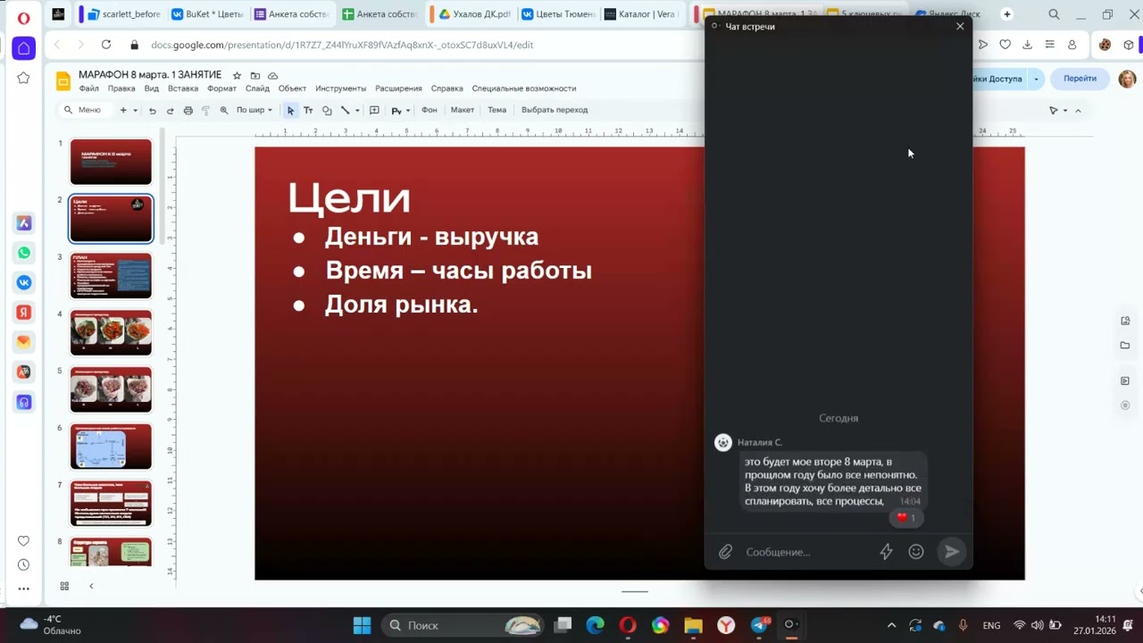Click the 'Сообщение...' chat input field
1143x643 pixels.
[807, 552]
